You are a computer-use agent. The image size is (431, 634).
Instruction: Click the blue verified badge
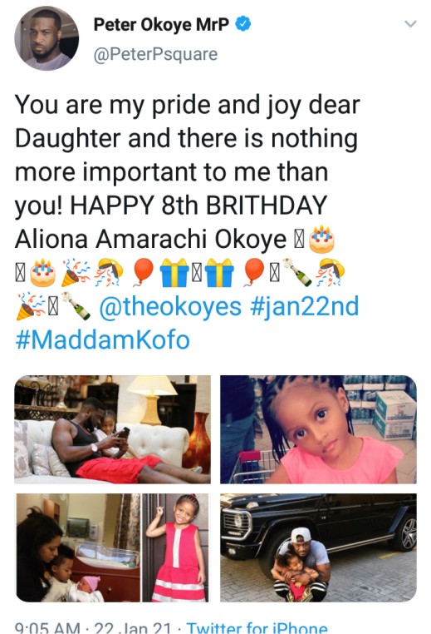(x=243, y=24)
